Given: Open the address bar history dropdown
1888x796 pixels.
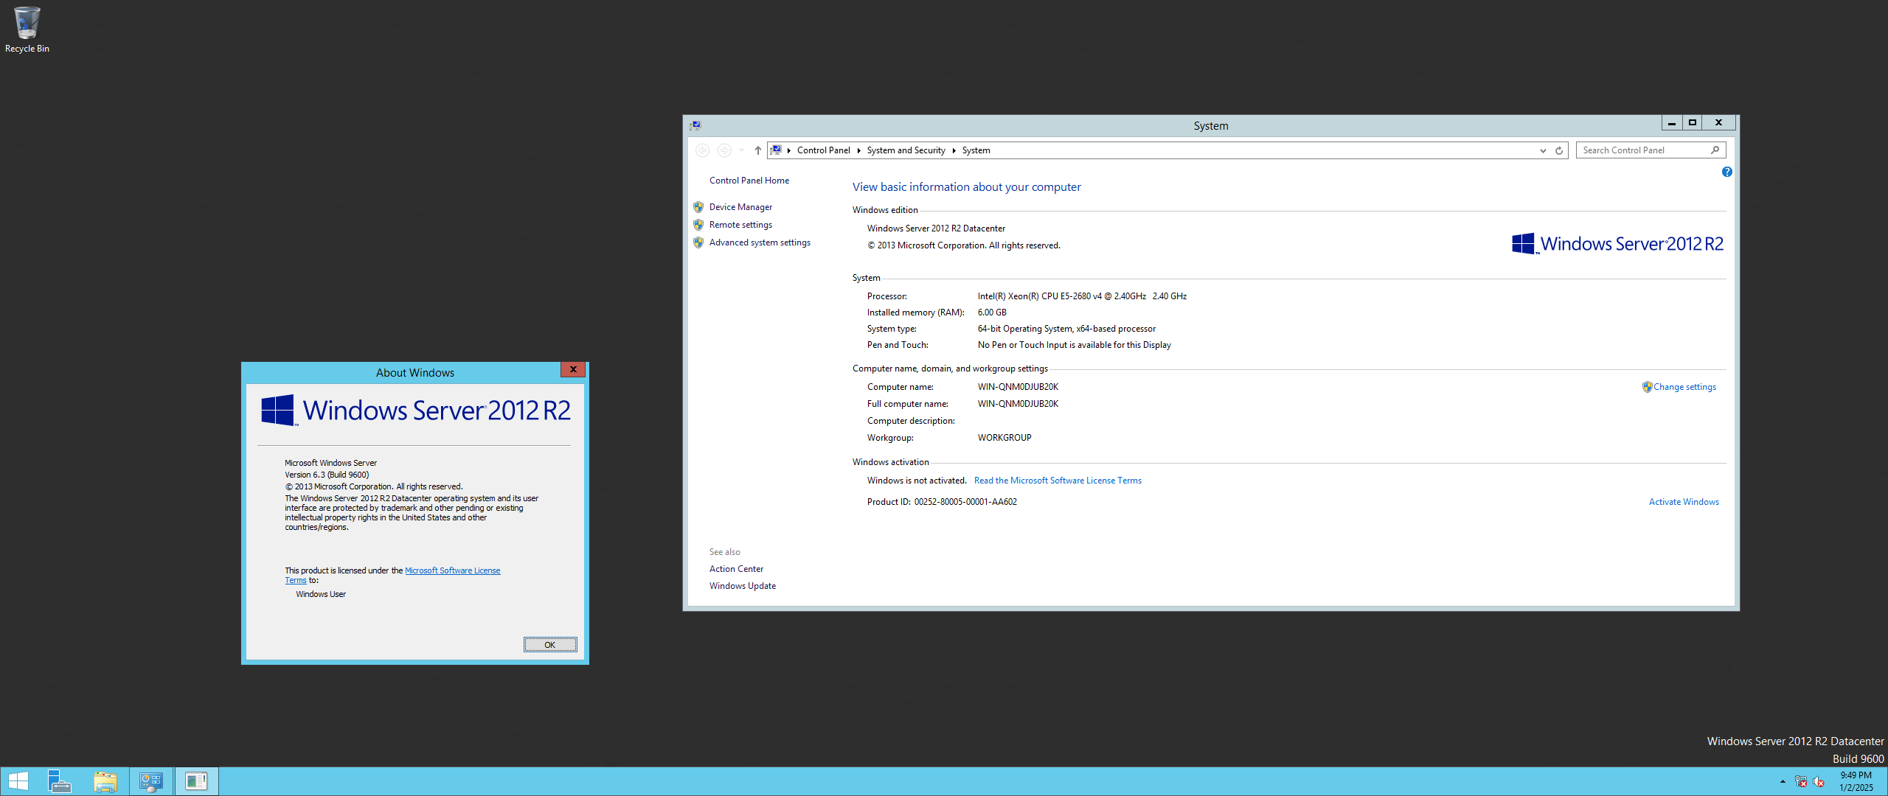Looking at the screenshot, I should click(x=1542, y=150).
